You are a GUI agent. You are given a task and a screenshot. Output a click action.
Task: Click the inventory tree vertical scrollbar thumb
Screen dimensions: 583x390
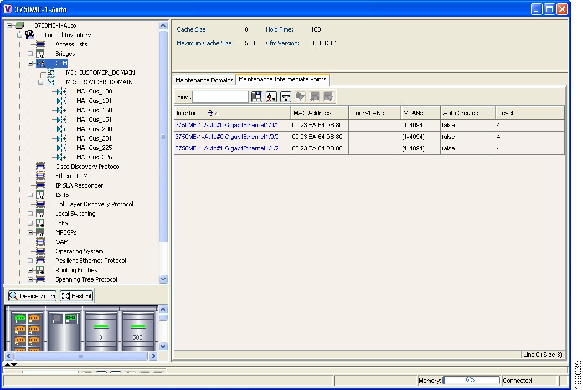point(163,137)
